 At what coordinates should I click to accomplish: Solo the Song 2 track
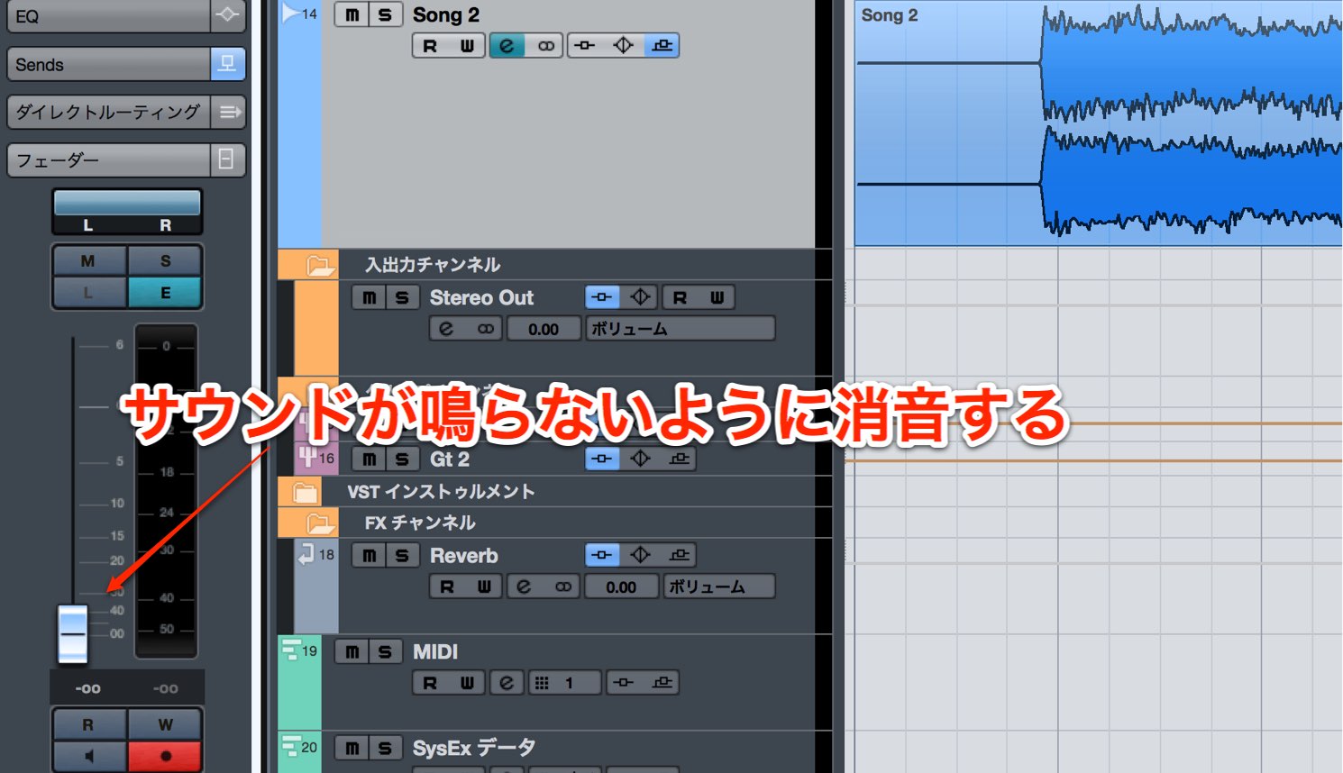point(385,14)
